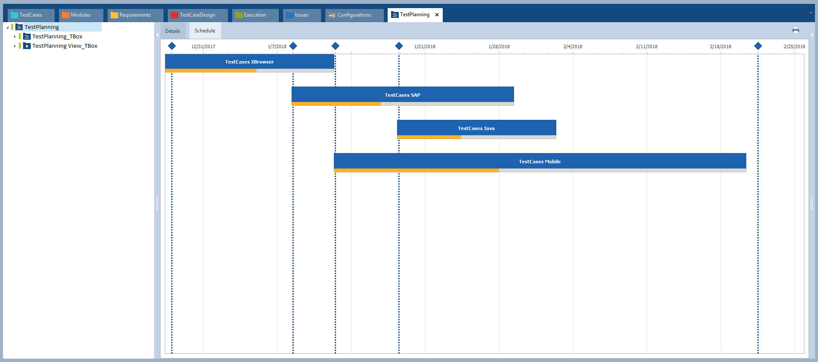Screen dimensions: 818x362
Task: Click the print icon above the schedule
Action: click(x=795, y=30)
